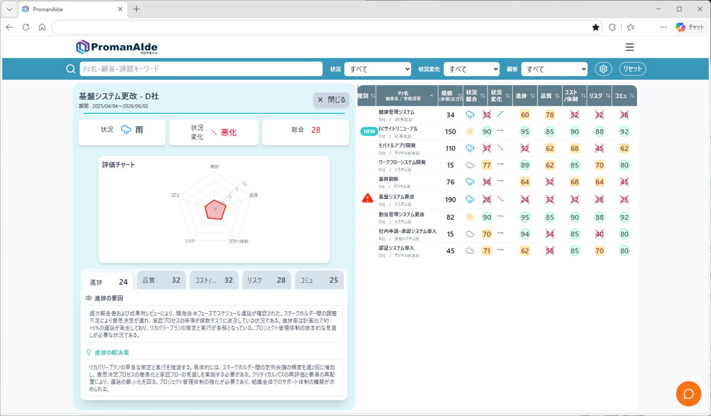Click the リセット button
711x416 pixels.
click(633, 69)
